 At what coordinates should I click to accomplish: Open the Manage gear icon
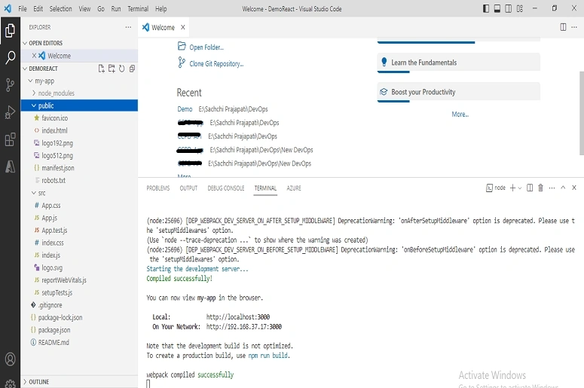pyautogui.click(x=10, y=383)
